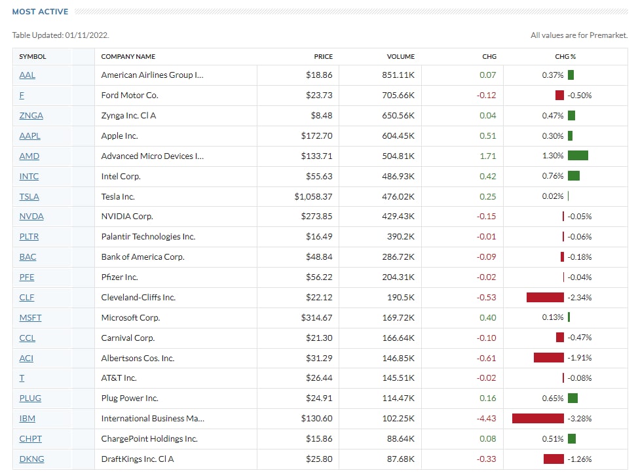This screenshot has width=638, height=475.
Task: Click Cleveland-Cliffs red -2.34% bar
Action: click(x=545, y=298)
